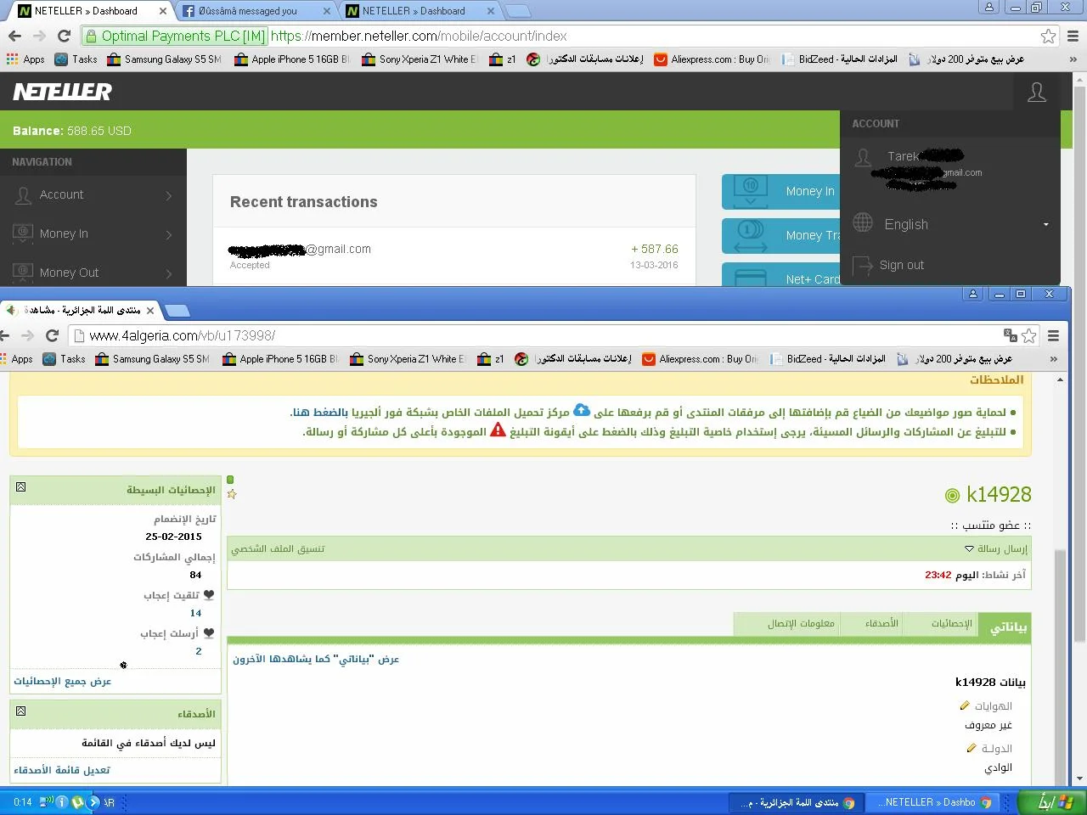Click the Money In arrow icon tile
Viewport: 1087px width, 815px height.
[x=751, y=191]
